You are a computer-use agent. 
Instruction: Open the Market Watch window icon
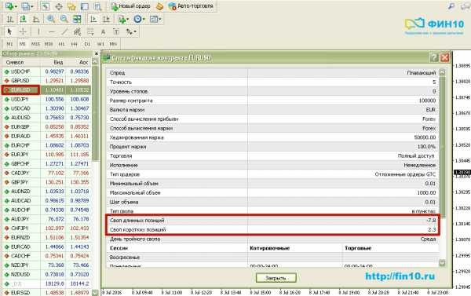[46, 6]
